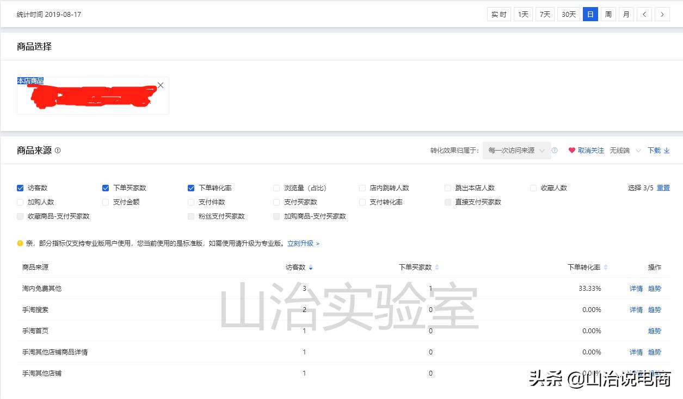Check the 收藏人数 checkbox
This screenshot has height=399, width=683.
(x=533, y=188)
